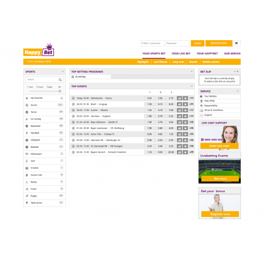Open the Your Live Bet tab
Viewport: 264px width, 264px height.
pyautogui.click(x=181, y=53)
